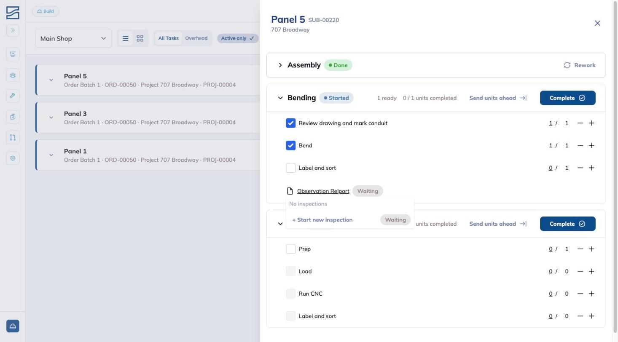The height and width of the screenshot is (342, 618).
Task: Click the Rework refresh icon
Action: click(x=567, y=65)
